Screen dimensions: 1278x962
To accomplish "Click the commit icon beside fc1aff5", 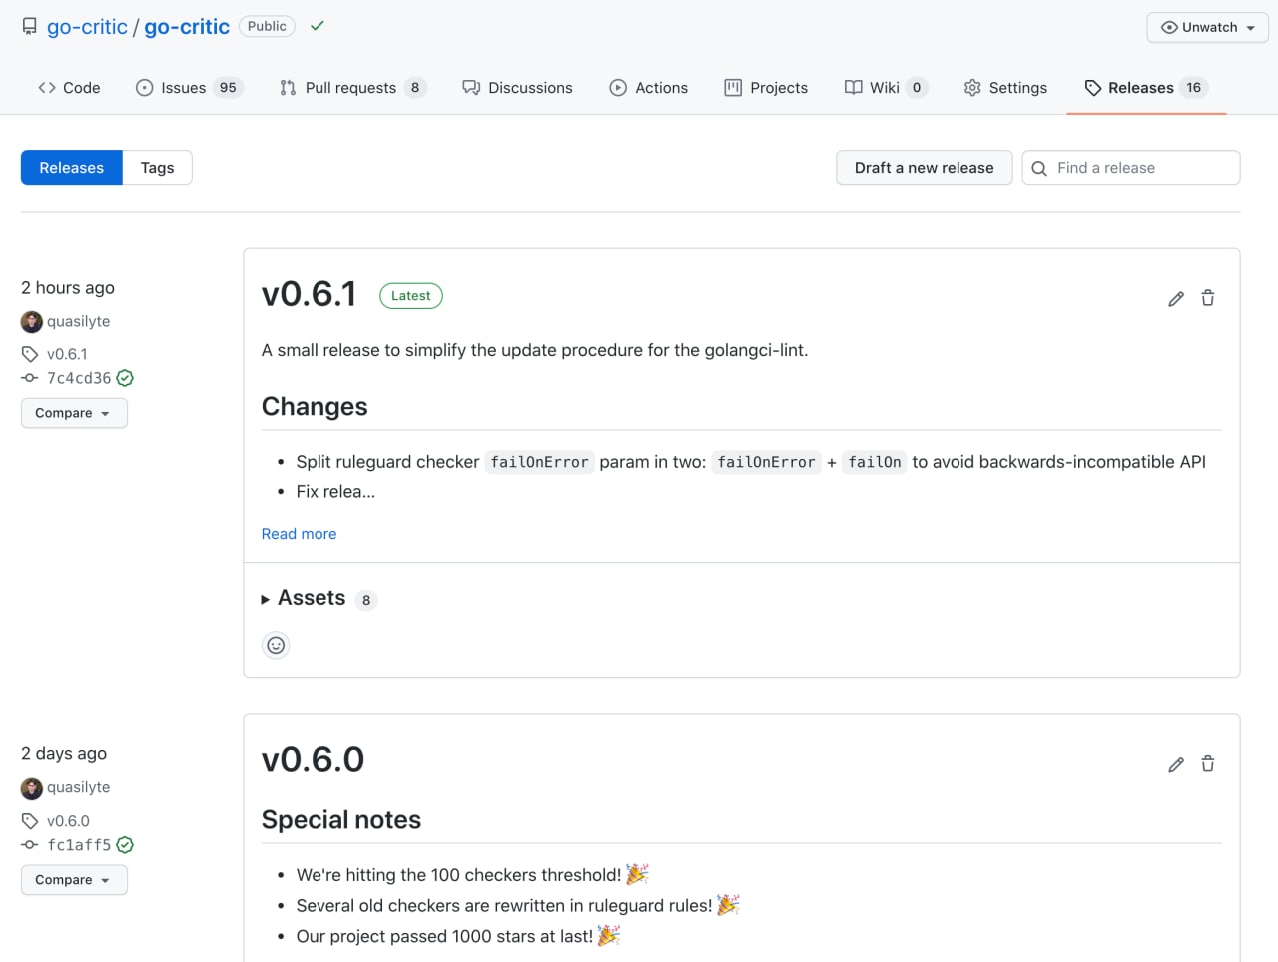I will 30,845.
